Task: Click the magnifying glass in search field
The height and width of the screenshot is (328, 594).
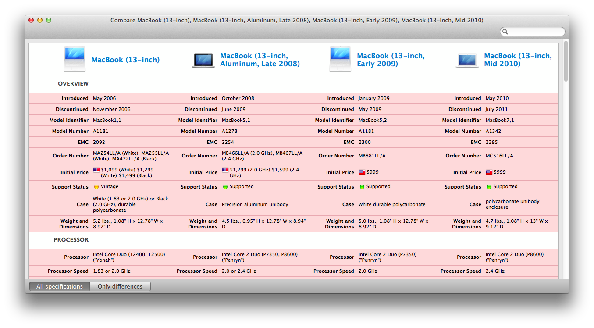Action: [x=505, y=32]
